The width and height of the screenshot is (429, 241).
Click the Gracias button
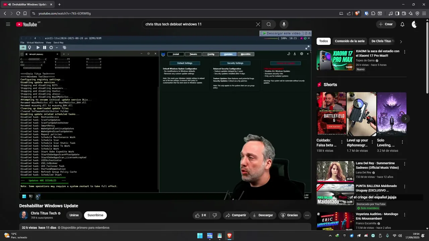(x=289, y=215)
